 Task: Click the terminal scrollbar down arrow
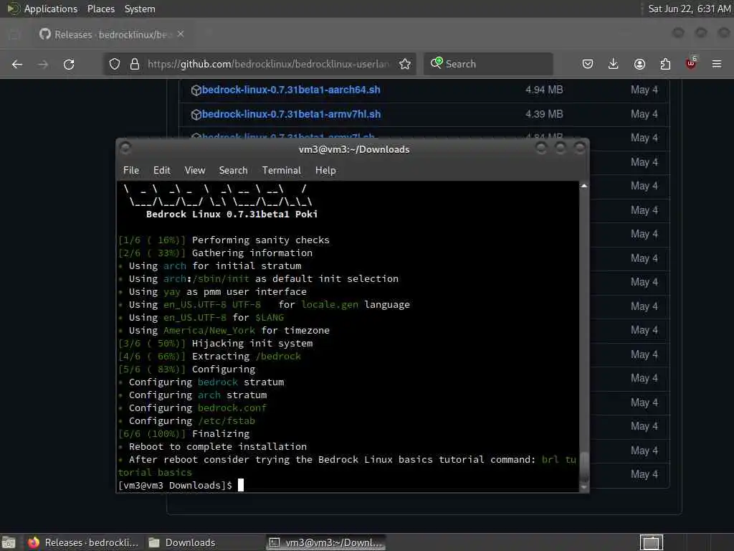click(583, 487)
